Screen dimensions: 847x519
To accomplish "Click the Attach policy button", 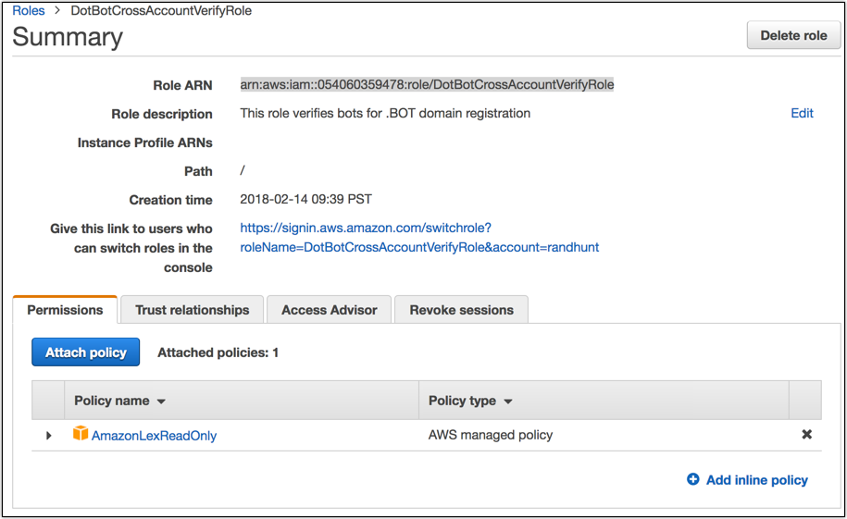I will point(86,352).
